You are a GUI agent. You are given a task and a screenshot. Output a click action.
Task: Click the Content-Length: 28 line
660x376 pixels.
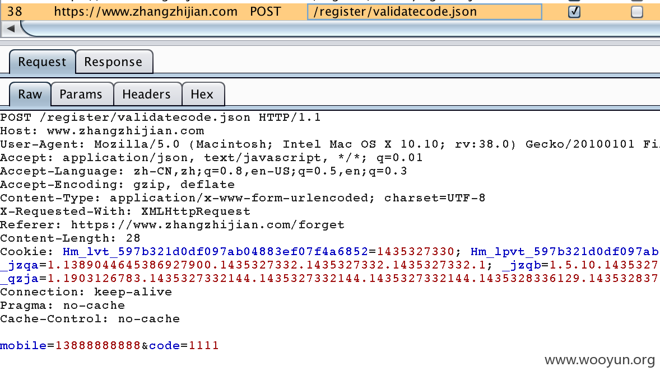tap(70, 238)
